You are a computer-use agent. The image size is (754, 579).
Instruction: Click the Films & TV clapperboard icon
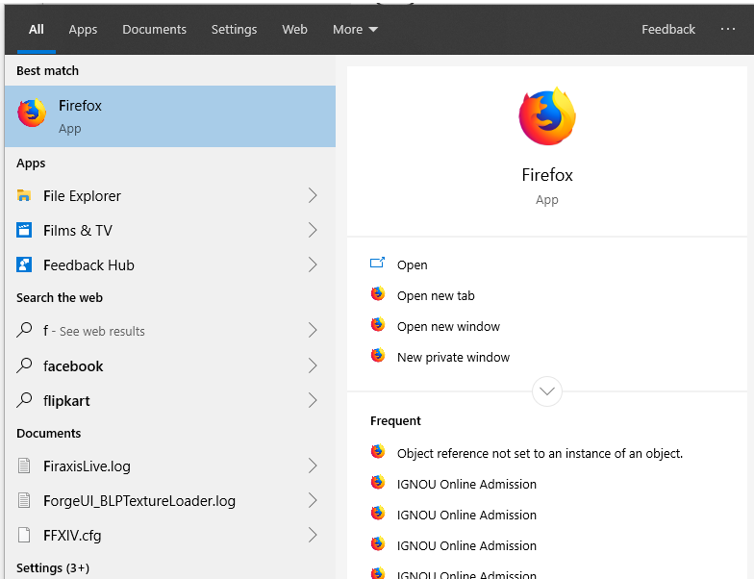pyautogui.click(x=24, y=230)
